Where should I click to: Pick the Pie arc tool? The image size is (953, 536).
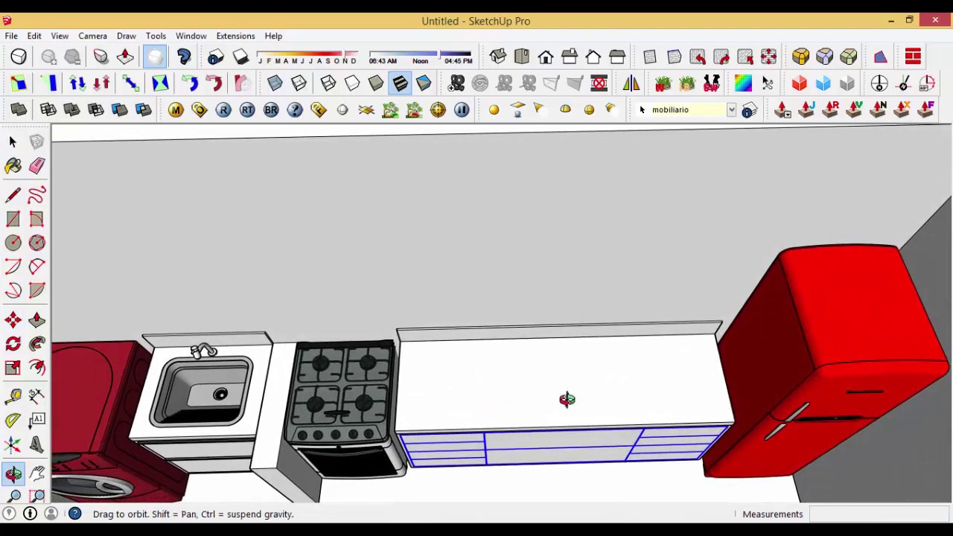tap(36, 290)
